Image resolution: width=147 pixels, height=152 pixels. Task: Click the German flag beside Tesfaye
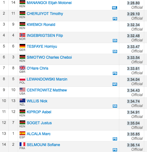coord(22,46)
